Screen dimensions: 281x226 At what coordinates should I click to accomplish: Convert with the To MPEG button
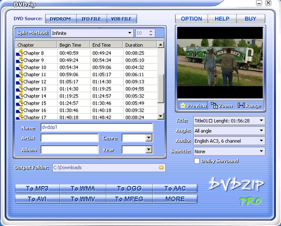click(129, 199)
